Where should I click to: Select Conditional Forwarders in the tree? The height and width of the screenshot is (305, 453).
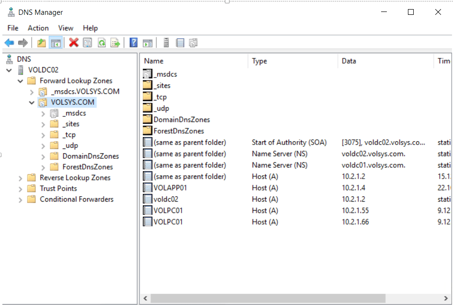tap(77, 199)
